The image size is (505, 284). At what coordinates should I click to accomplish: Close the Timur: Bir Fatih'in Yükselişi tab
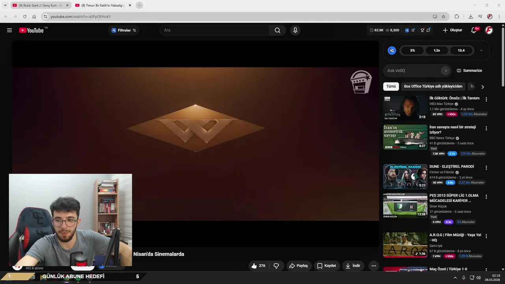coord(130,6)
